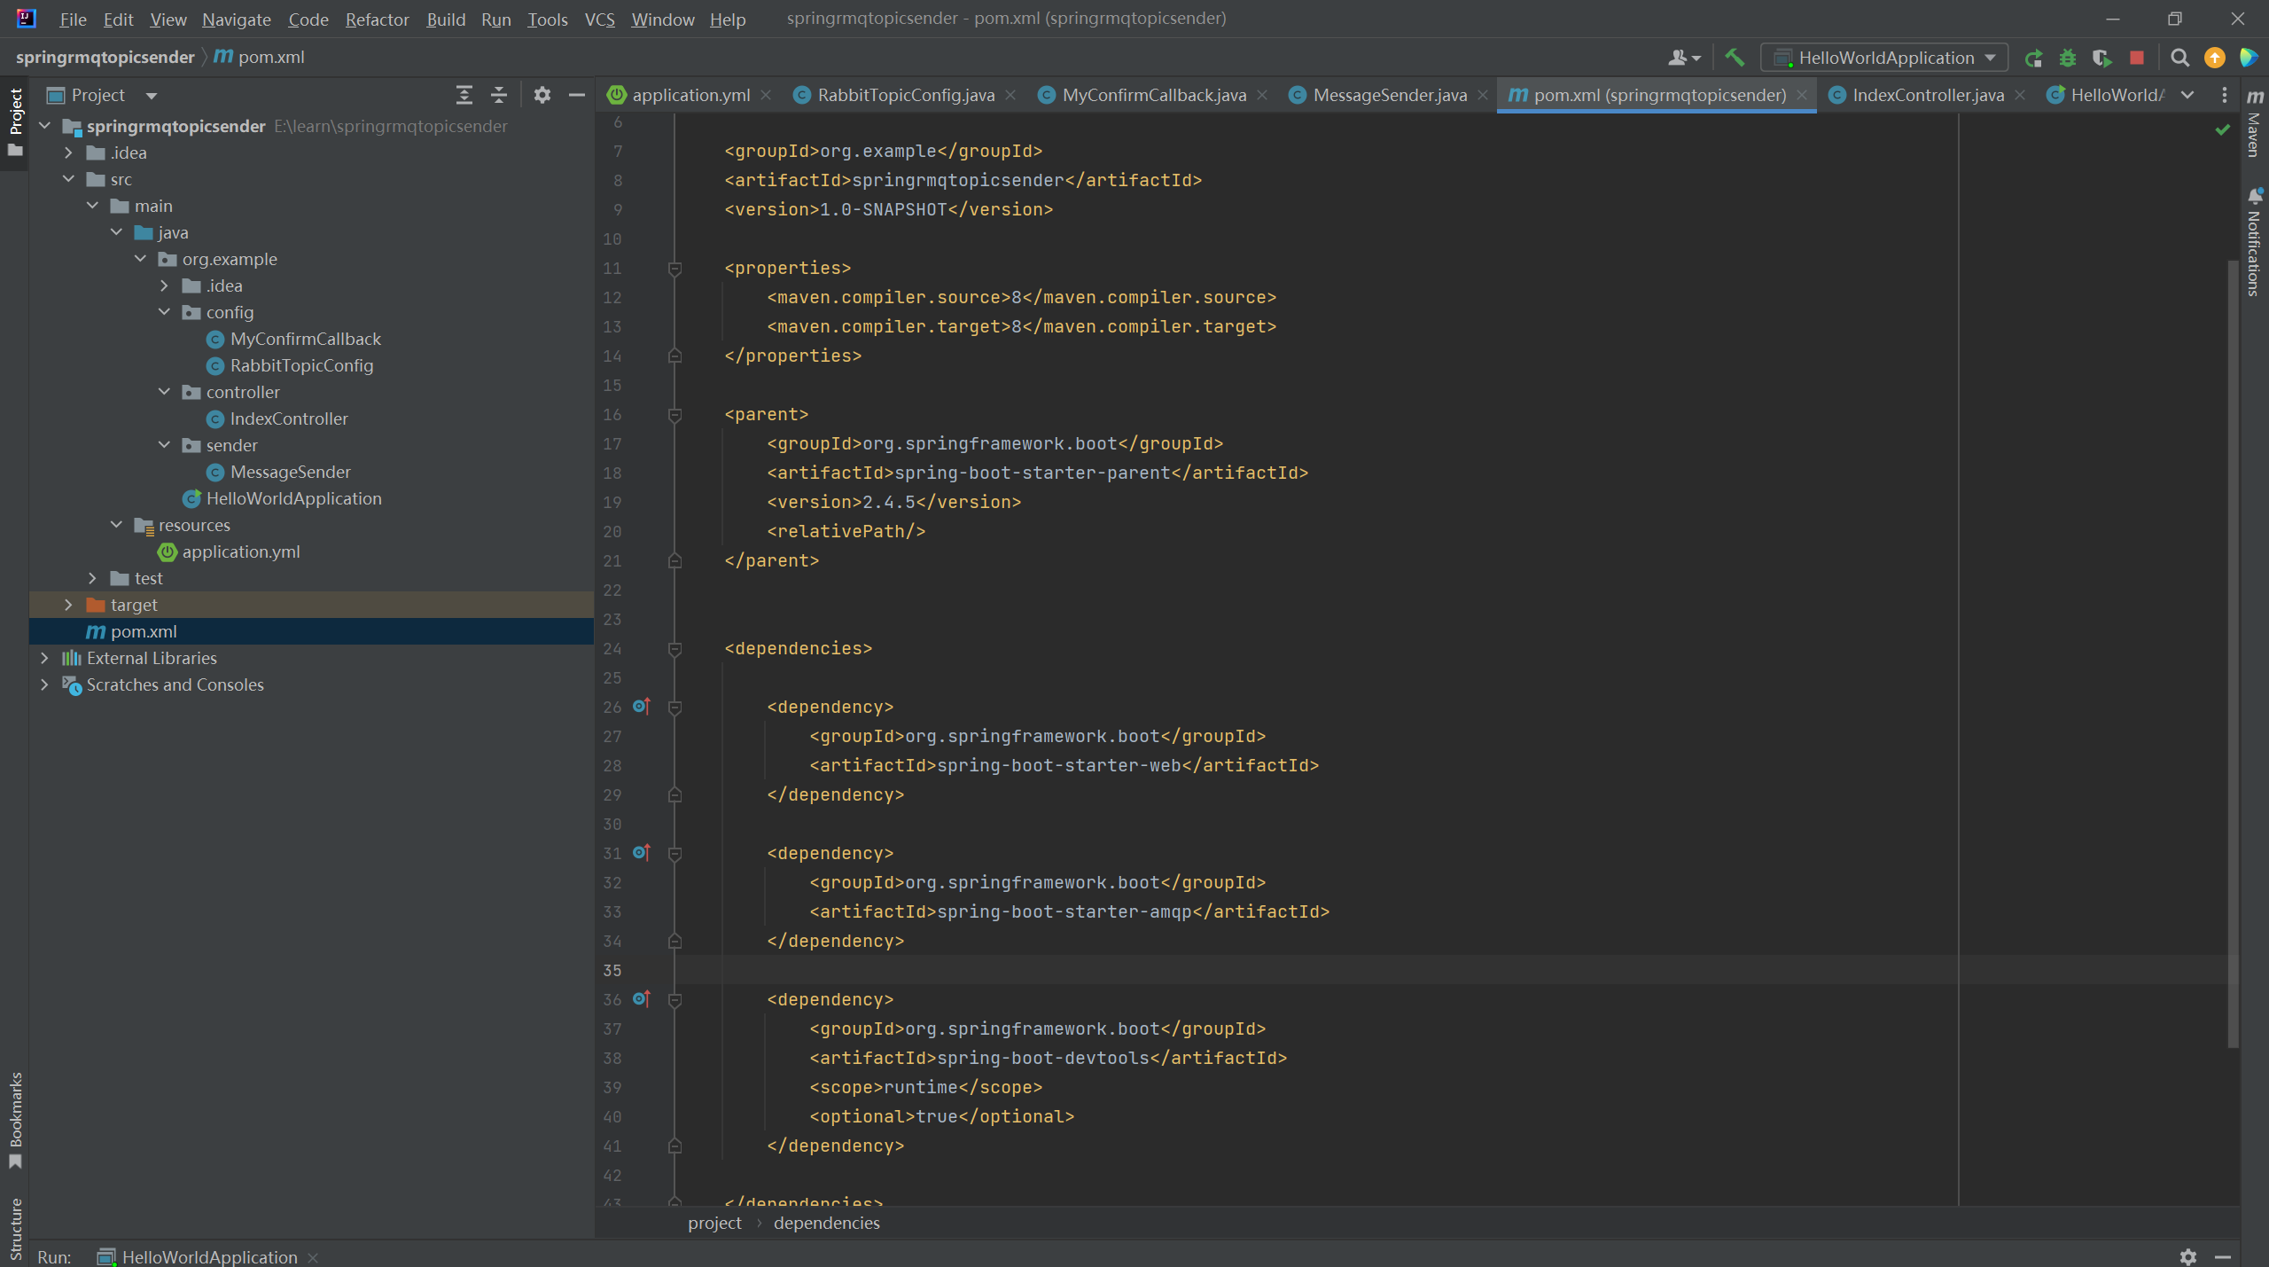Click the Debug bug icon
Viewport: 2269px width, 1267px height.
[2068, 59]
